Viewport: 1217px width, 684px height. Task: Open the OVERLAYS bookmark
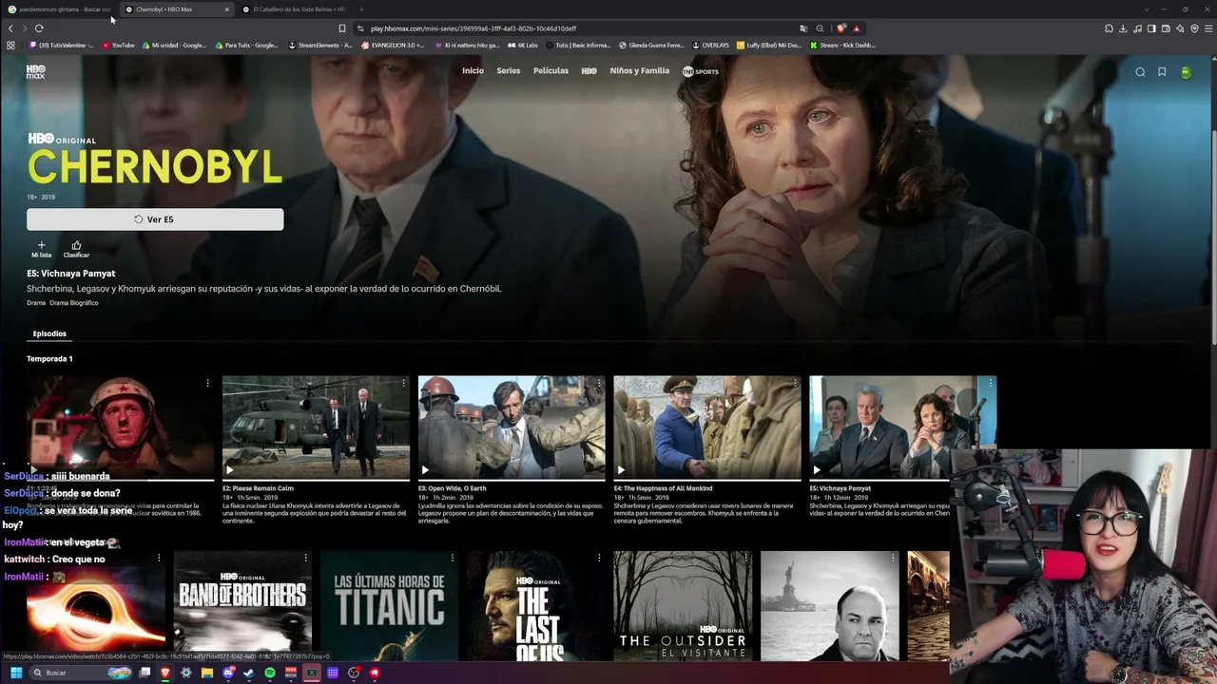pyautogui.click(x=710, y=45)
